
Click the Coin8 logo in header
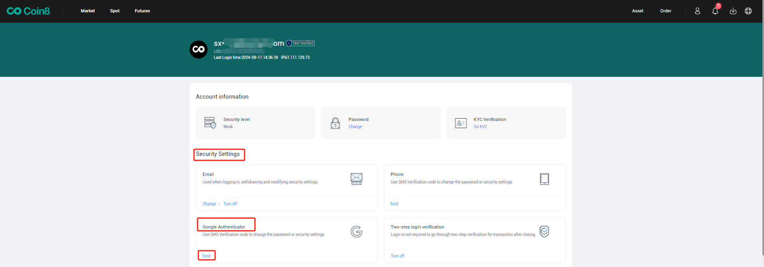point(28,11)
